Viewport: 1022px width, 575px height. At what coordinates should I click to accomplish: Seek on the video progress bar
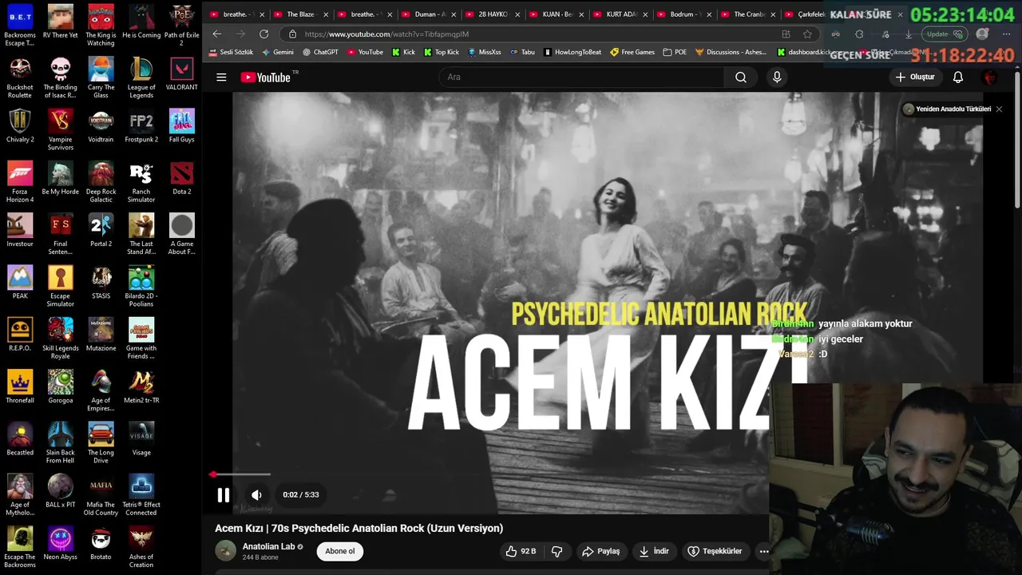click(x=491, y=474)
